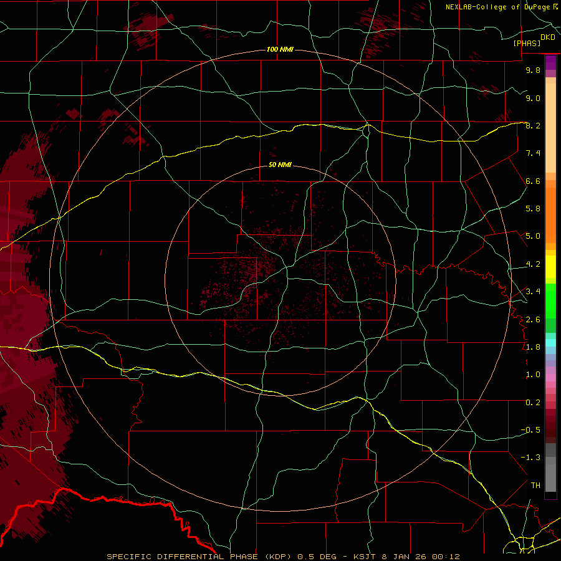Click the Specific Differential Phase KSJT caption
Screen dimensions: 561x561
click(283, 557)
